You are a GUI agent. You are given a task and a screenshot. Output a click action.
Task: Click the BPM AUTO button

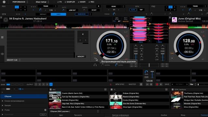tap(133, 10)
